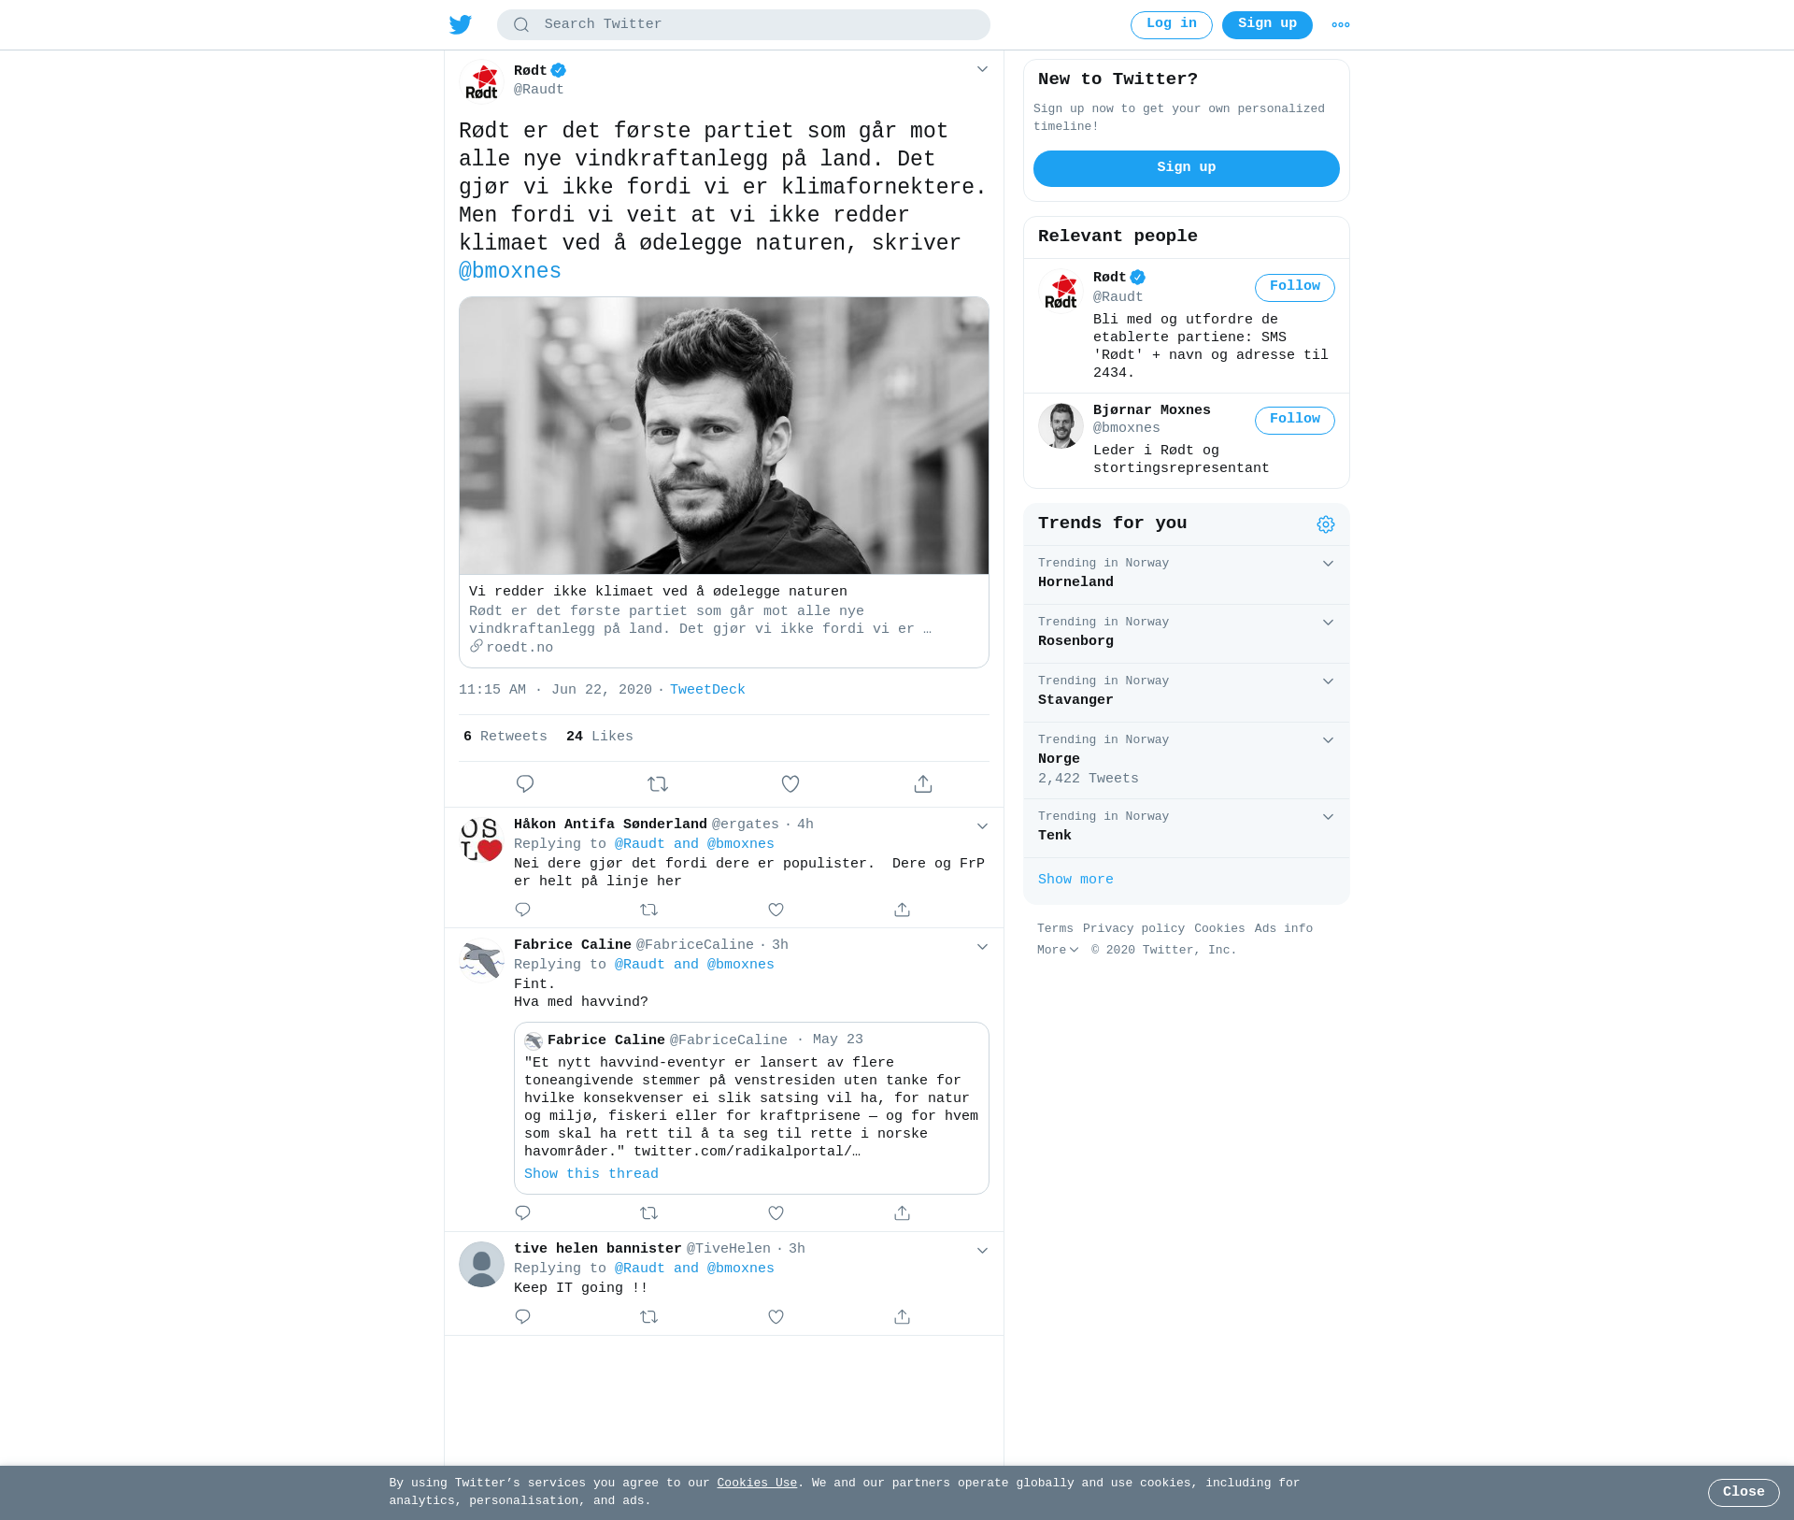The height and width of the screenshot is (1520, 1794).
Task: Follow the Rødt account
Action: click(x=1294, y=287)
